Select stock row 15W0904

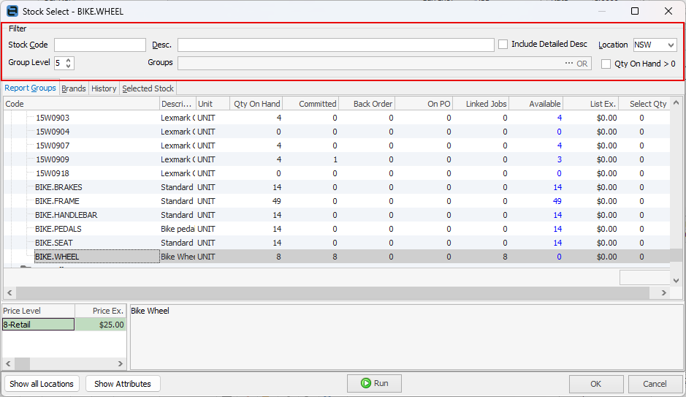click(x=337, y=132)
